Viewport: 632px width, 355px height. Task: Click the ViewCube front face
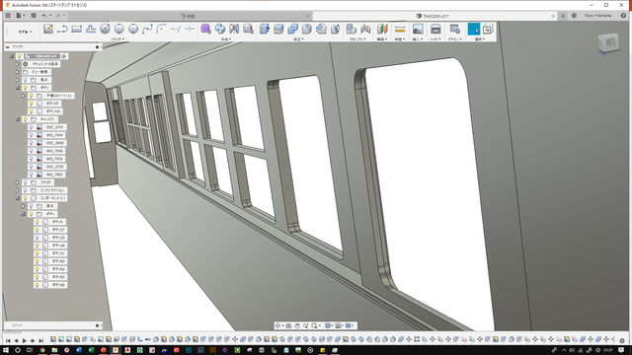(610, 41)
